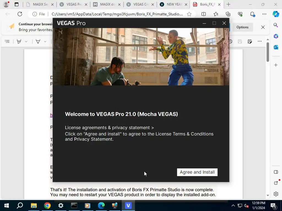This screenshot has width=282, height=211.
Task: Dismiss the Continue your browsing banner
Action: tap(263, 27)
